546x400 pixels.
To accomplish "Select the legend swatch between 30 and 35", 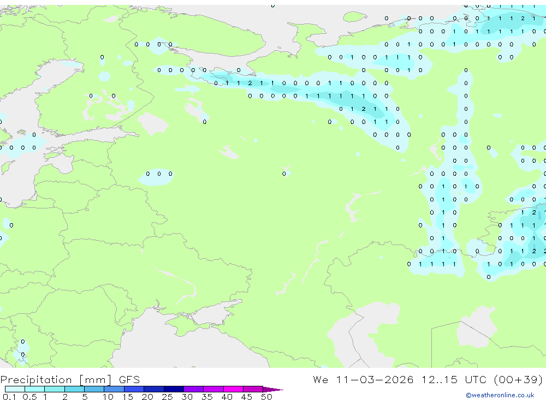I will 194,389.
